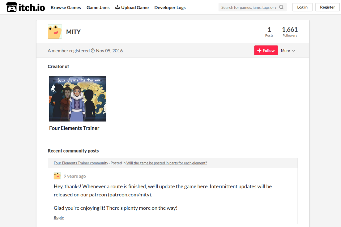This screenshot has width=341, height=227.
Task: Open the Four Elements Trainer title link
Action: (x=74, y=128)
